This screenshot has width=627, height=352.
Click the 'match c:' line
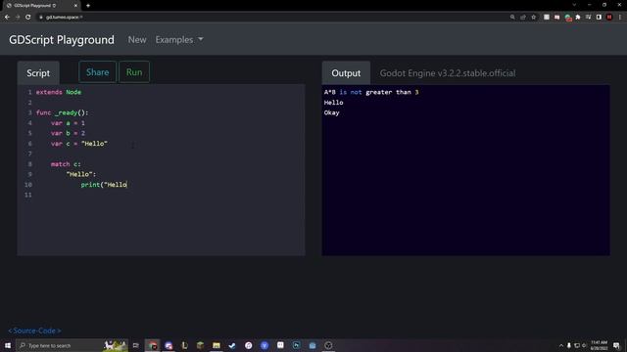coord(66,164)
